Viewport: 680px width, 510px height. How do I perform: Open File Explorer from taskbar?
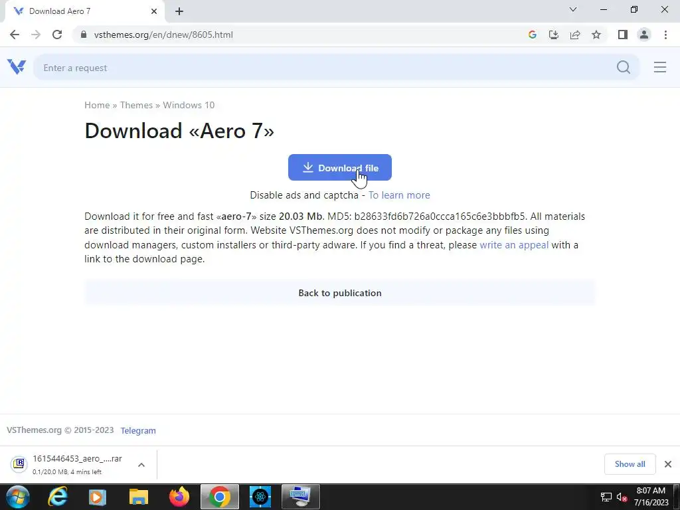[x=138, y=497]
